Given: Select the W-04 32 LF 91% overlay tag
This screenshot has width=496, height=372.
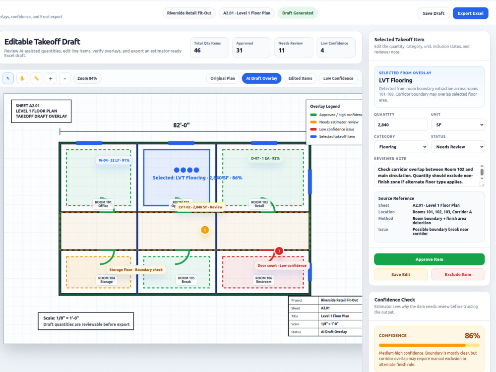Looking at the screenshot, I should click(x=114, y=160).
